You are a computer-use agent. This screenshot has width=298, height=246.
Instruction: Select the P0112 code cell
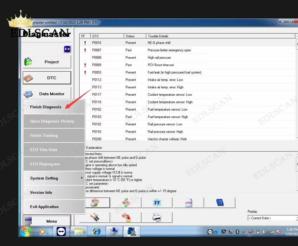point(97,80)
